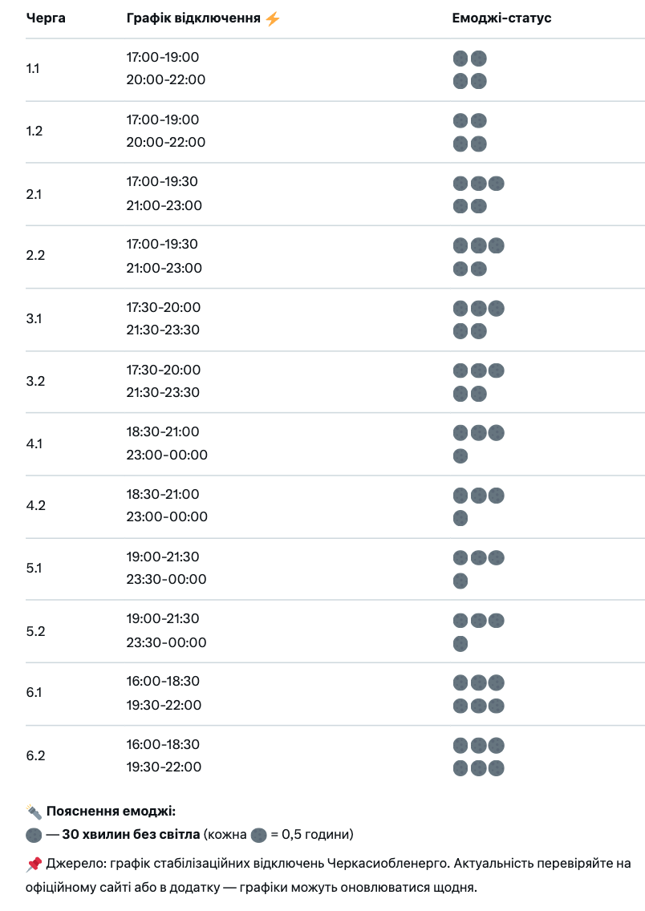The height and width of the screenshot is (911, 645).
Task: Click the lightning bolt emoji in the header
Action: click(x=272, y=18)
